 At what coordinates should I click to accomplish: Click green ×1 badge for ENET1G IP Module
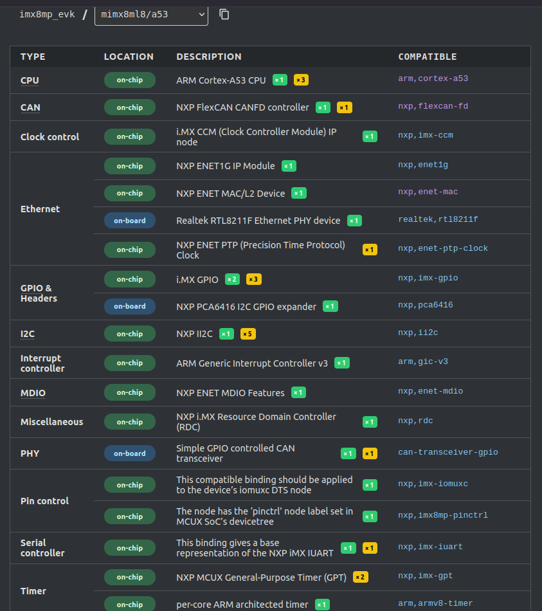click(289, 166)
